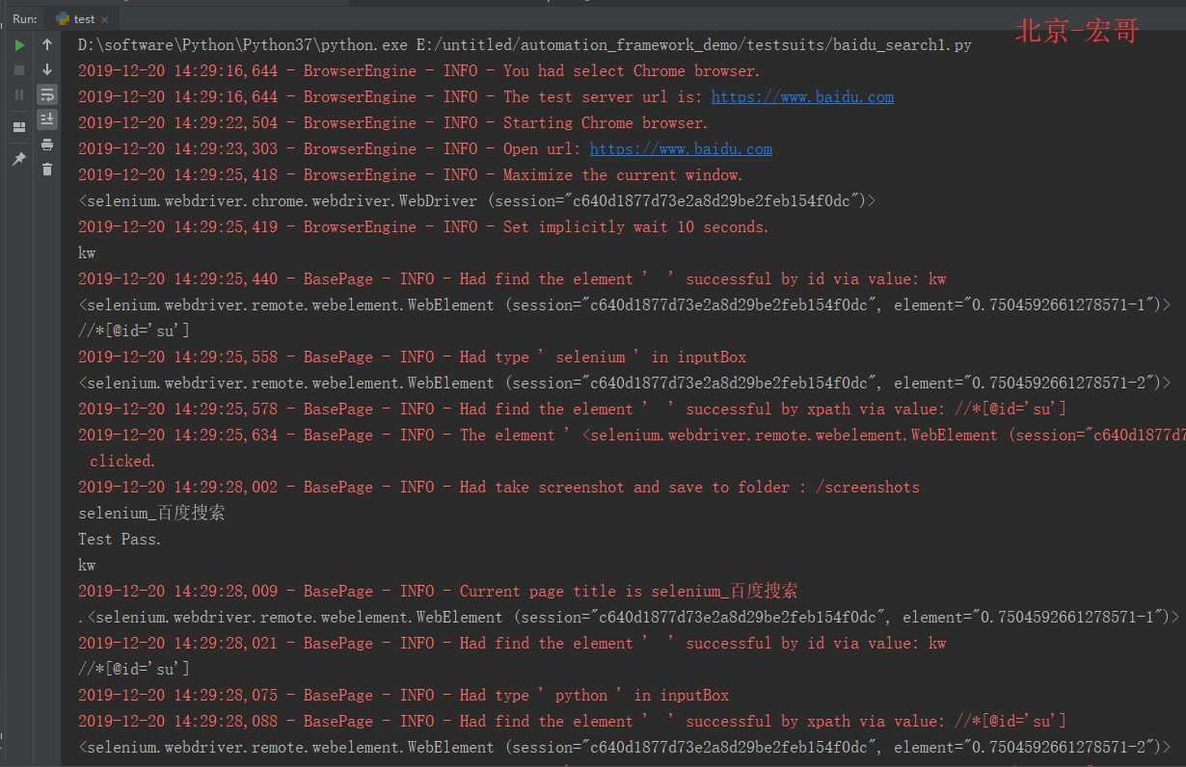Toggle the Pin Tab pushpin

[19, 158]
